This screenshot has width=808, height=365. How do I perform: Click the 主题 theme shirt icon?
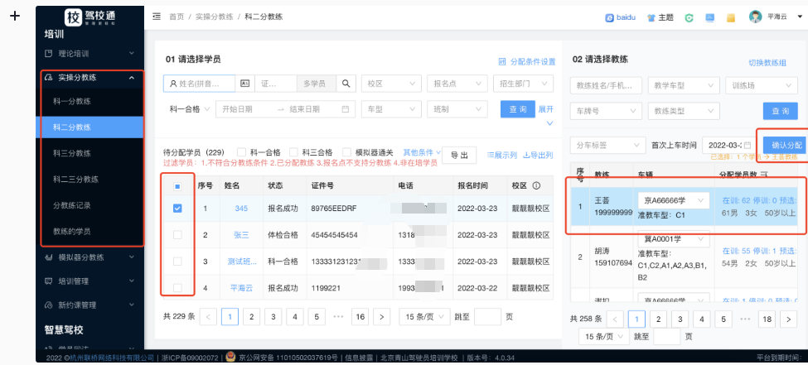tap(651, 17)
